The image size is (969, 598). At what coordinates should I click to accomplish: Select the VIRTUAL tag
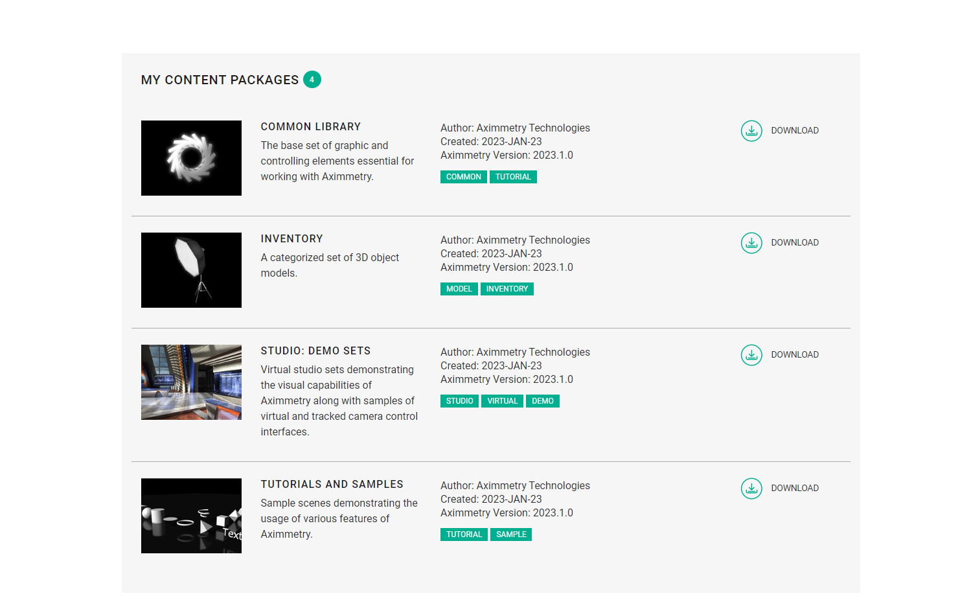503,401
